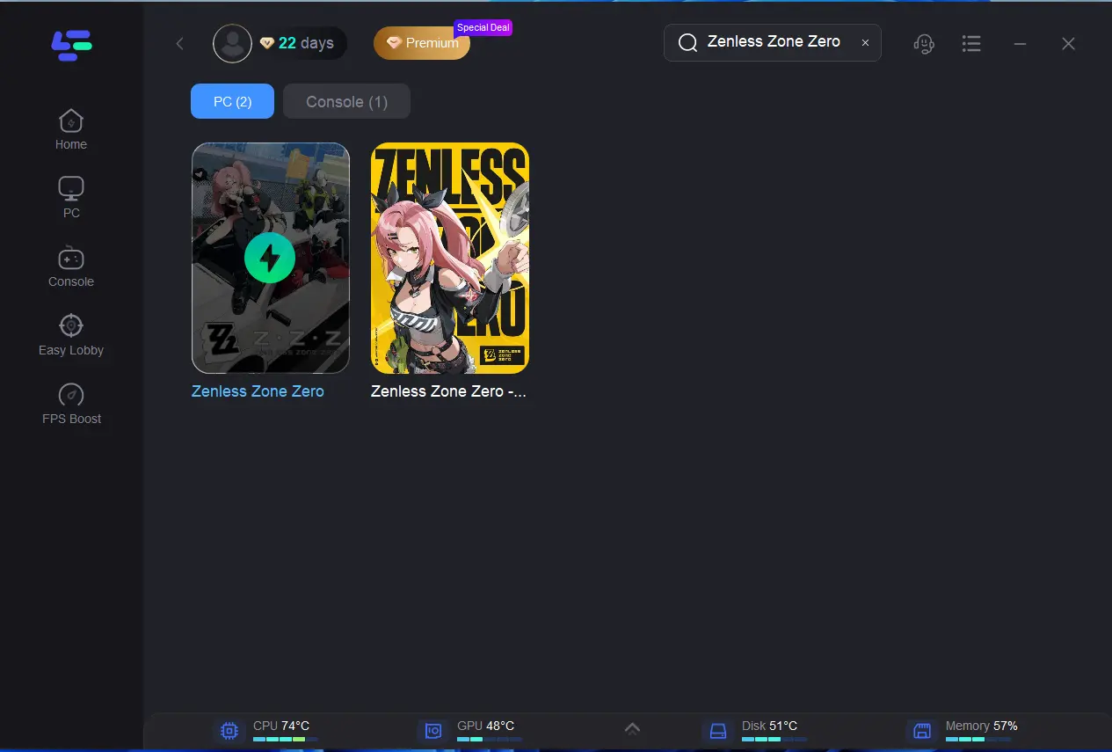Expand the hardware status panel chevron
1112x752 pixels.
pyautogui.click(x=632, y=728)
